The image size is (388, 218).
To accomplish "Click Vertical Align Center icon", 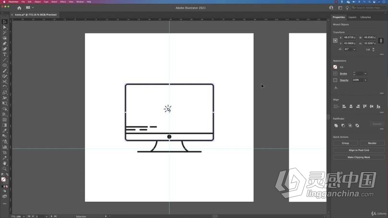I will coord(372,106).
